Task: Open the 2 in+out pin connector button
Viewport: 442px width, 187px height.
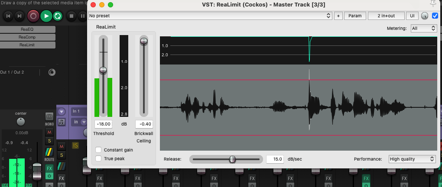Action: pyautogui.click(x=386, y=16)
